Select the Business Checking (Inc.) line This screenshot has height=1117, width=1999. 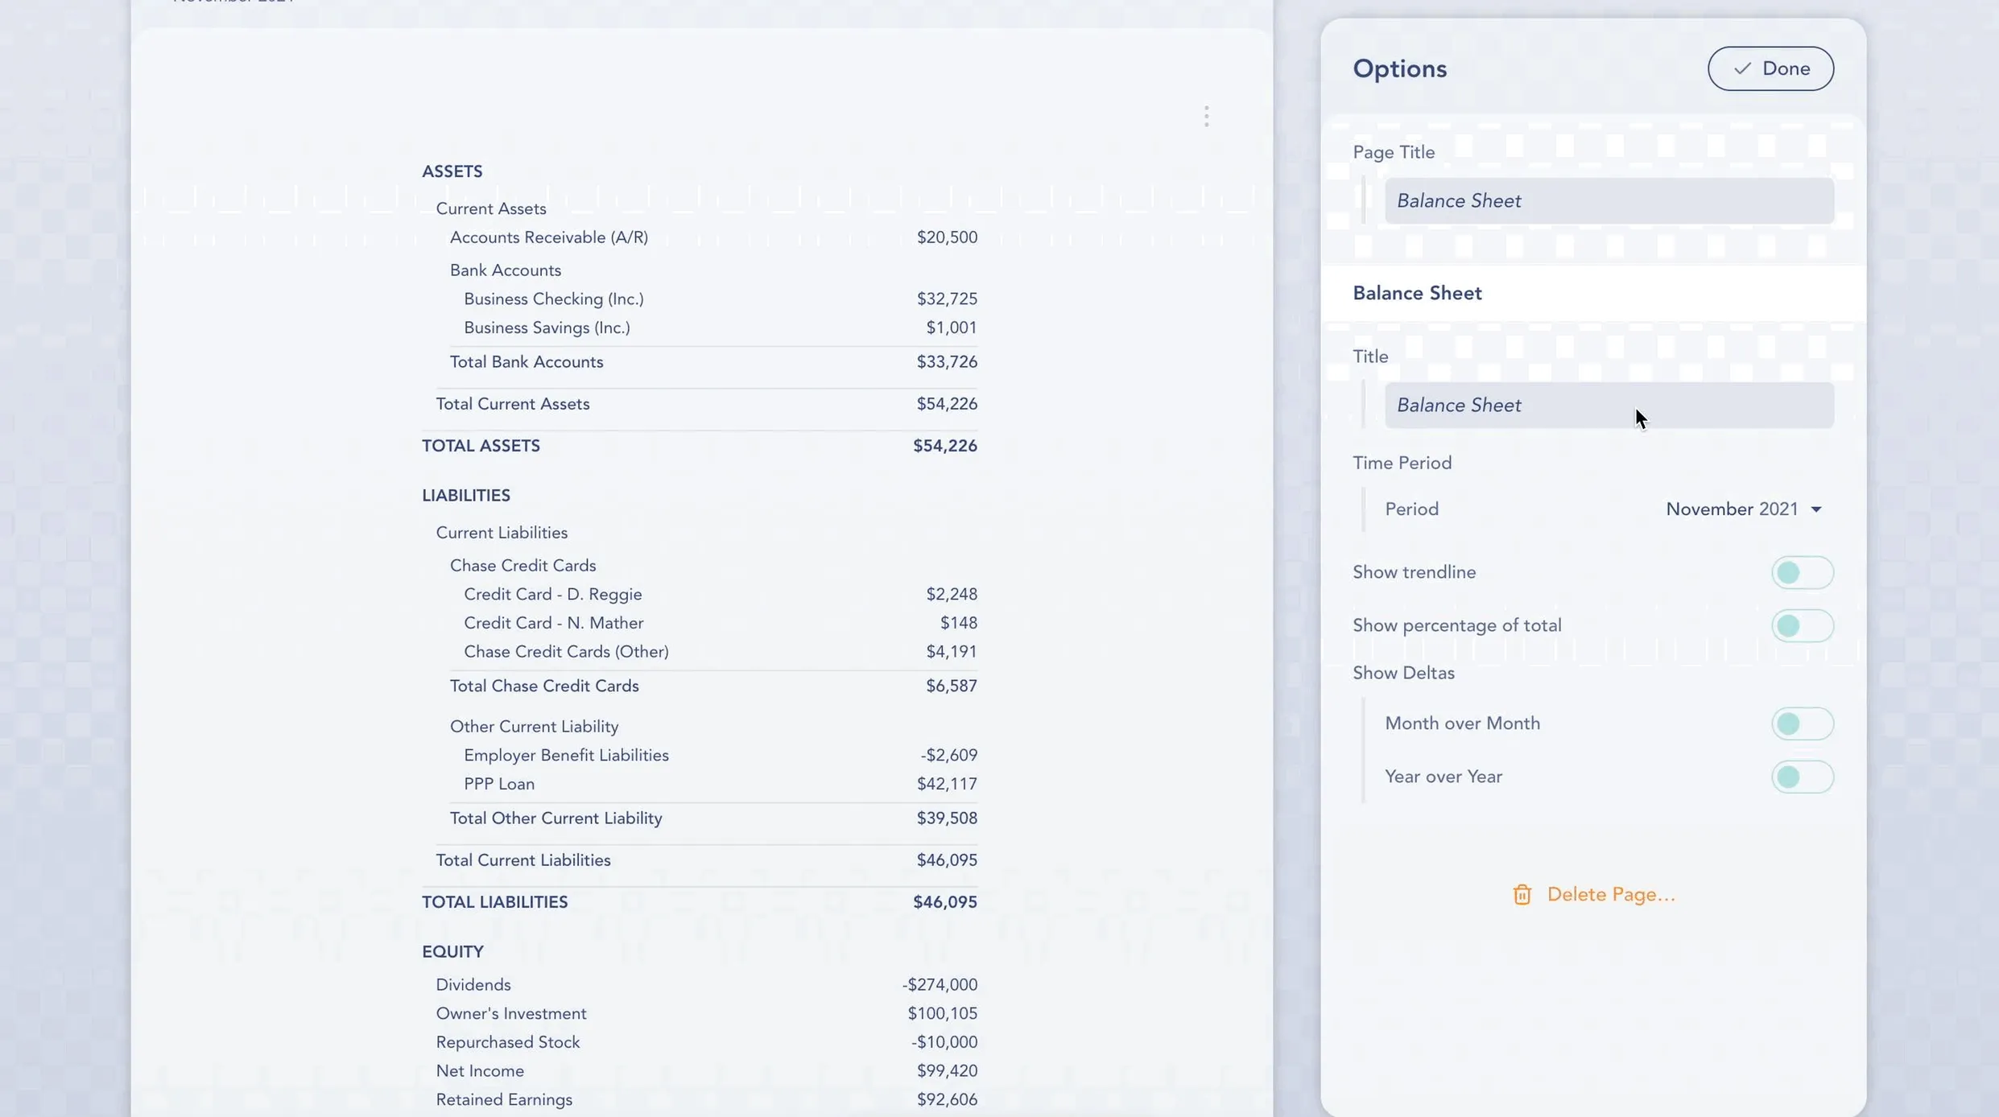pos(554,299)
